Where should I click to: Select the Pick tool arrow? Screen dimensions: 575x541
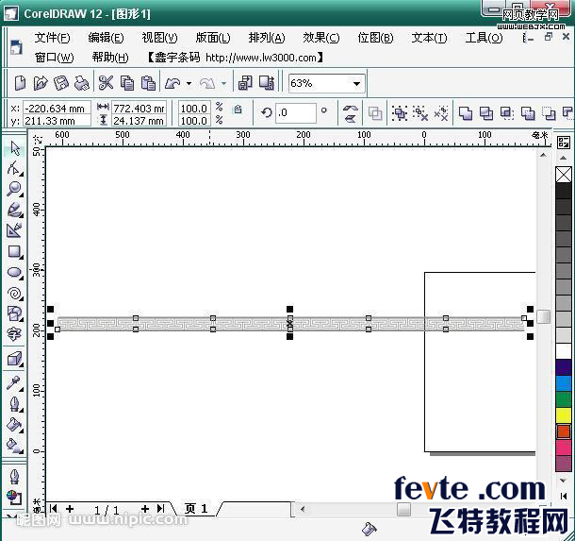coord(15,148)
